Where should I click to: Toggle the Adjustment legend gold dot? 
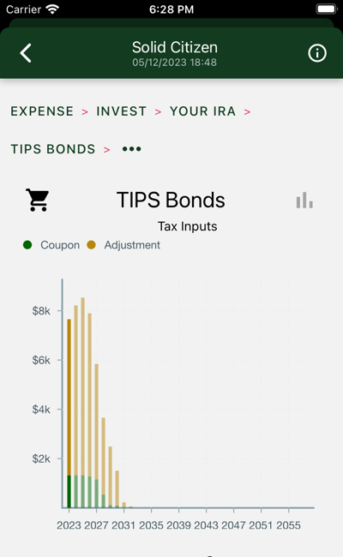pyautogui.click(x=92, y=245)
